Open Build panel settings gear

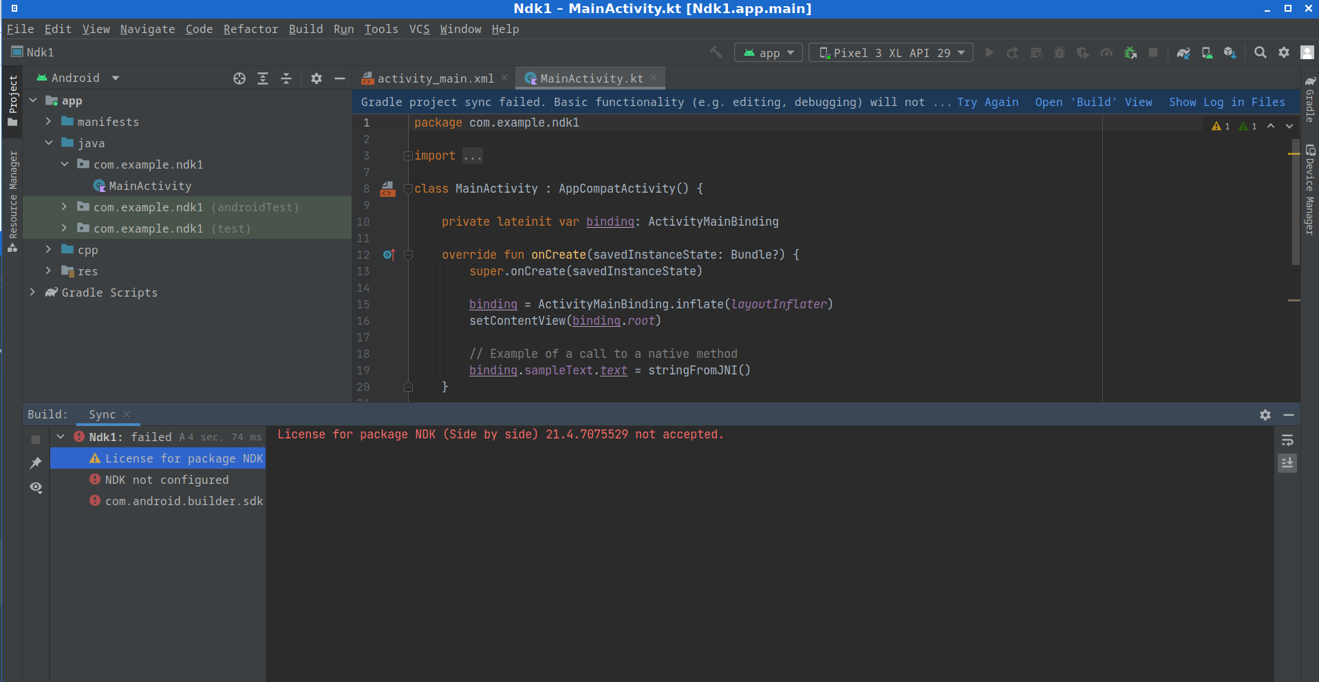[x=1265, y=415]
